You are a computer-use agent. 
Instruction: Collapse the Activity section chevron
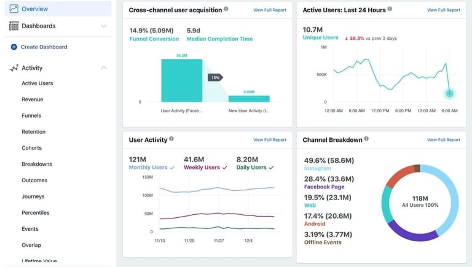pos(103,68)
